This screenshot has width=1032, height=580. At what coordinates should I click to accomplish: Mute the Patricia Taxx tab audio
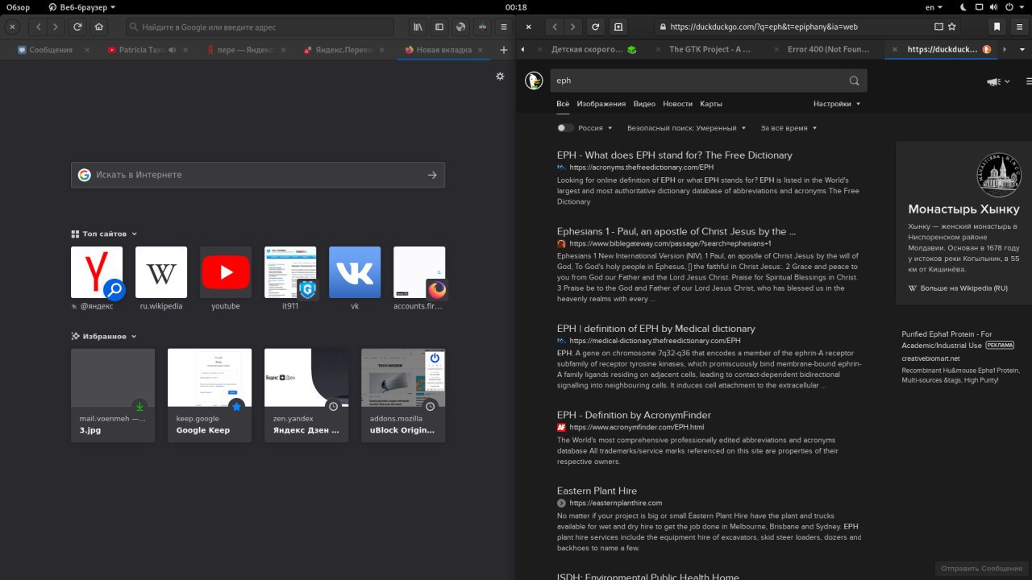[173, 50]
